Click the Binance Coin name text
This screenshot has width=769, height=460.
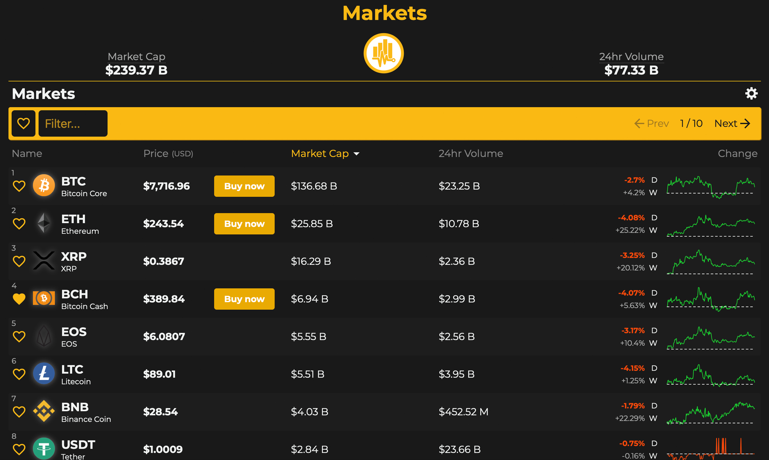(x=86, y=419)
